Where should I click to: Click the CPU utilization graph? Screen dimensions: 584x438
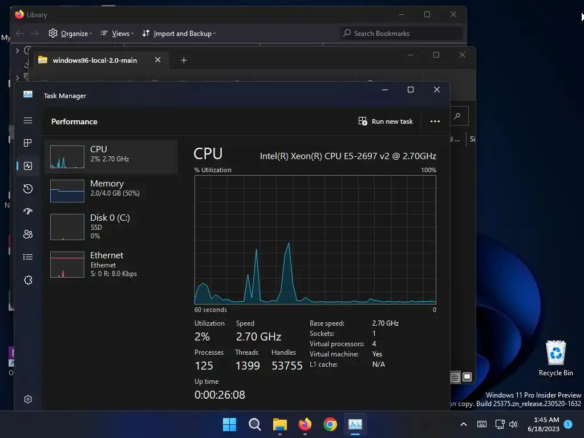[x=315, y=240]
